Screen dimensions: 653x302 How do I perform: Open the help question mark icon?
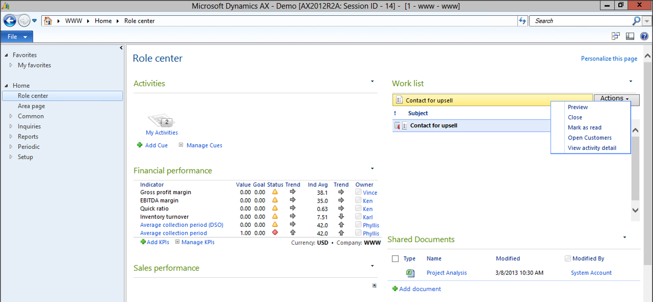point(645,36)
